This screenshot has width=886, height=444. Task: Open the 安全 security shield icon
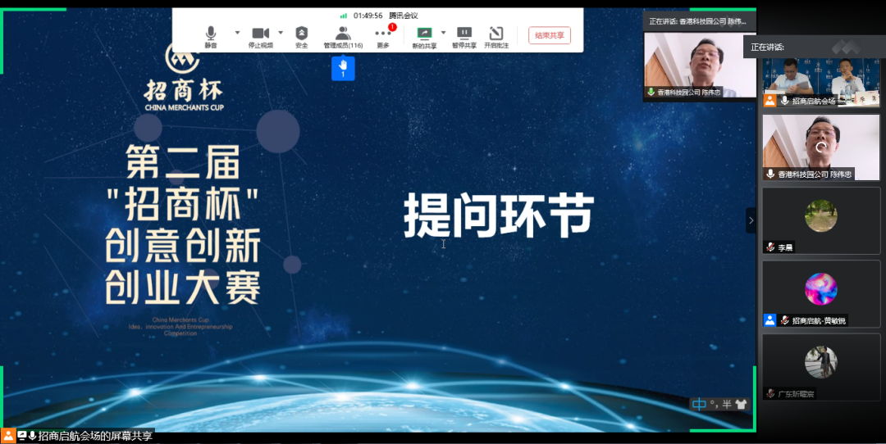pos(302,37)
